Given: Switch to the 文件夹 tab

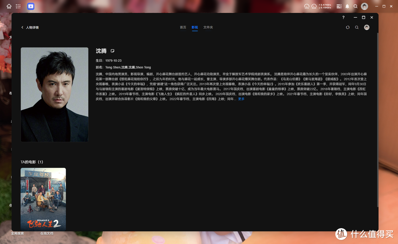Looking at the screenshot, I should 208,27.
